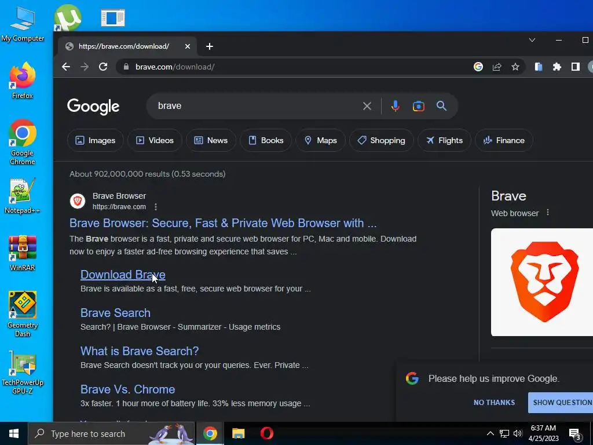Click the padlock site info icon
This screenshot has width=593, height=445.
126,67
